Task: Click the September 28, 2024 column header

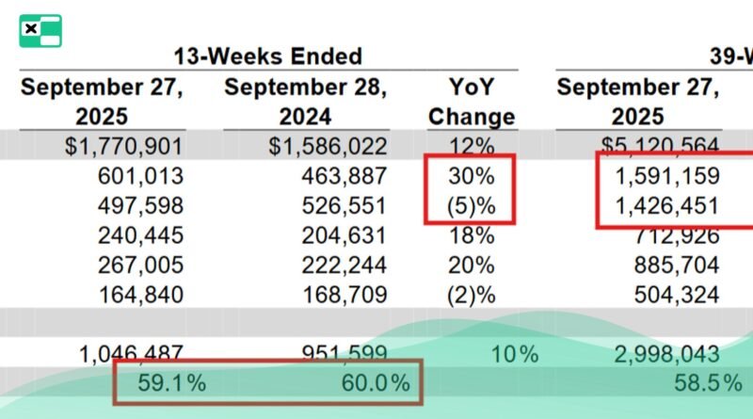Action: [x=305, y=102]
